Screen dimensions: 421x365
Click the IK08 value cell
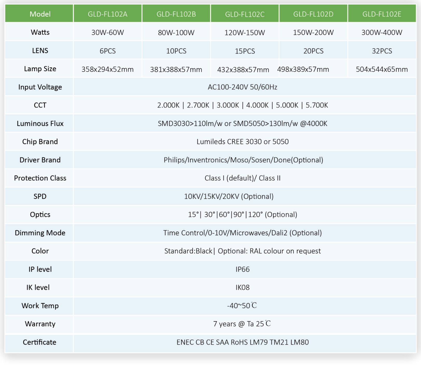click(x=242, y=287)
